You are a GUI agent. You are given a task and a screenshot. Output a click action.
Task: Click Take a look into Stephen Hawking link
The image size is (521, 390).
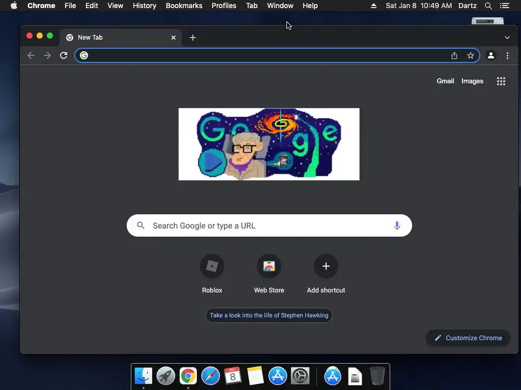[x=269, y=315]
